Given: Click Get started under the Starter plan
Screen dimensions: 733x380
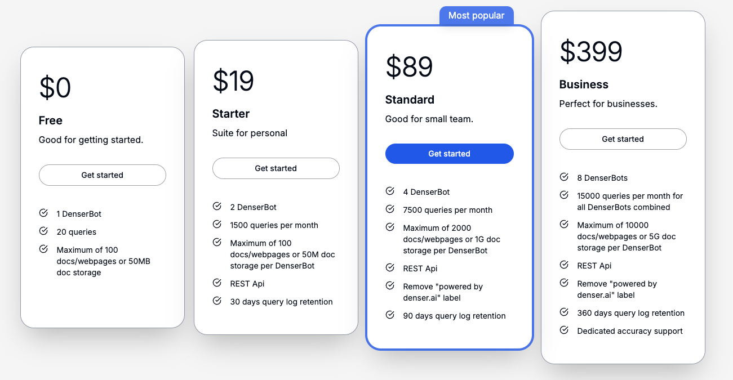Looking at the screenshot, I should tap(276, 168).
